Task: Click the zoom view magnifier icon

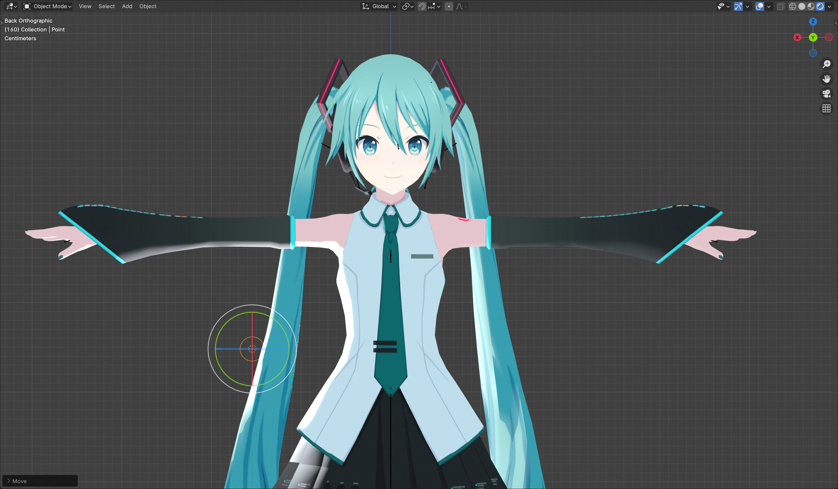Action: pyautogui.click(x=827, y=64)
